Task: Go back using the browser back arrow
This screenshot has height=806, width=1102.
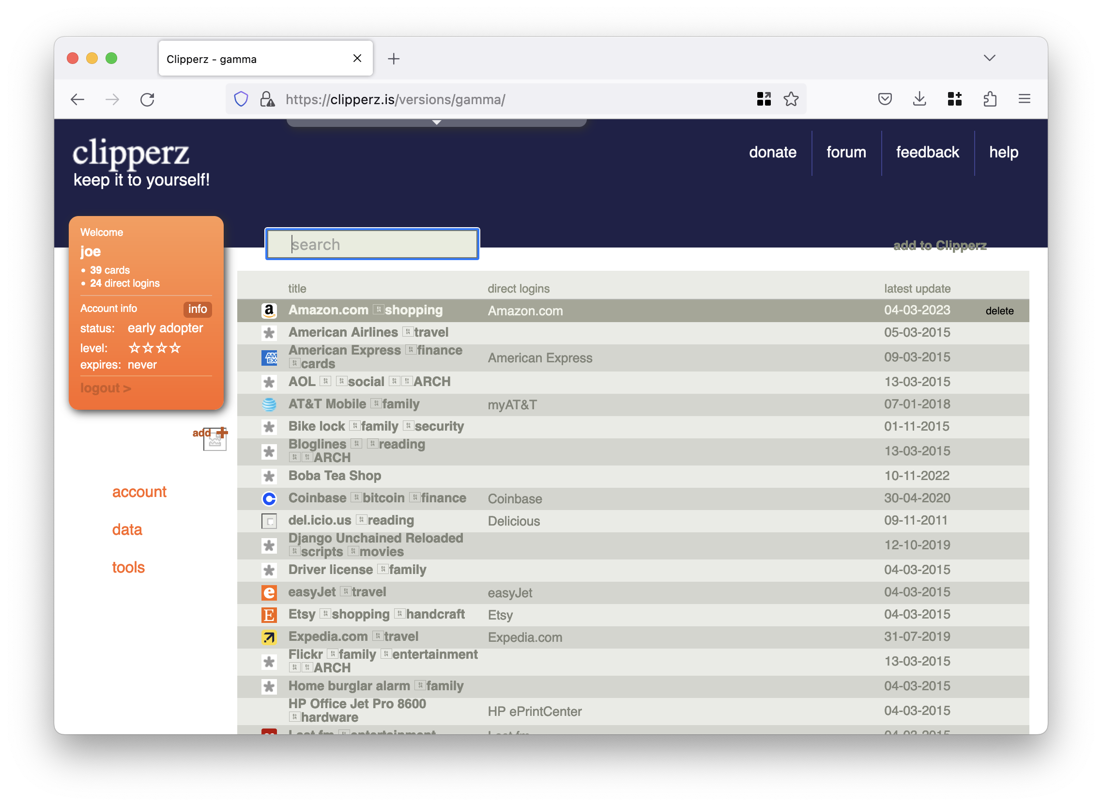Action: click(77, 99)
